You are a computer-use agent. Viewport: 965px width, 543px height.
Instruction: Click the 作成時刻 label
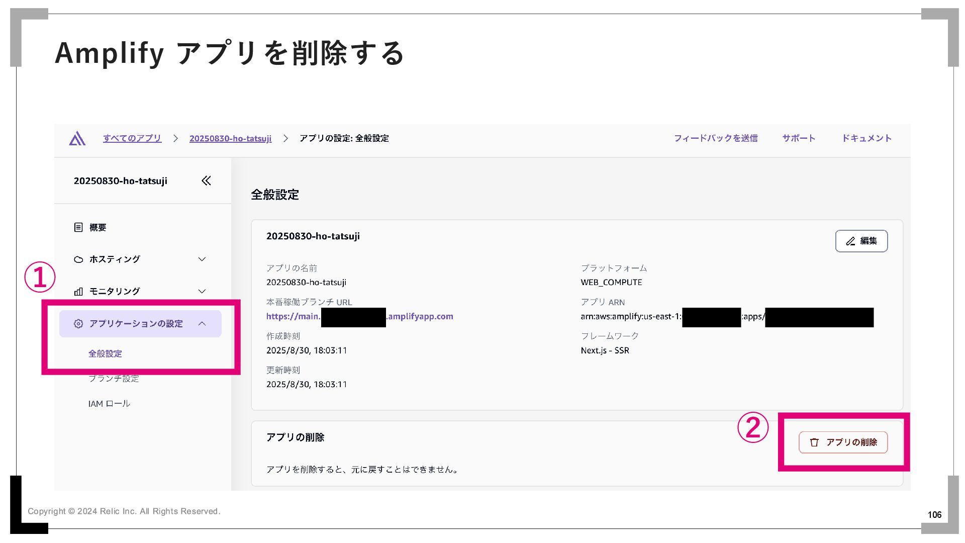[283, 336]
